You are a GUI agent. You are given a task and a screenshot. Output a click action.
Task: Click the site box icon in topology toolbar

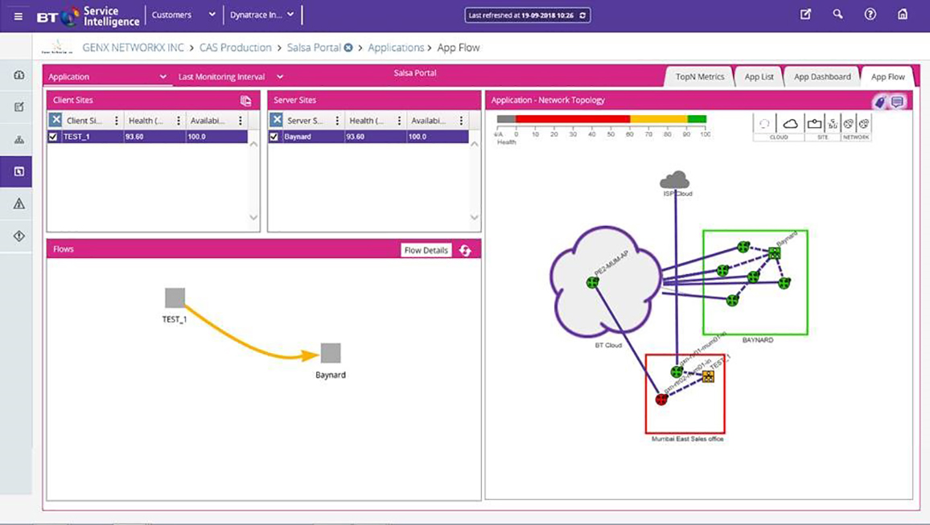(x=814, y=123)
